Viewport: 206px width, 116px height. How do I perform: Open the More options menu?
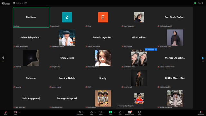[139, 113]
